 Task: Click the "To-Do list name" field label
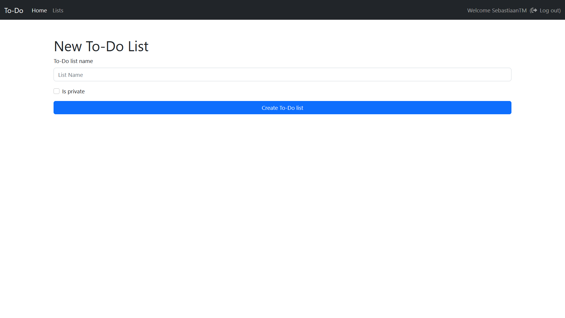[73, 61]
